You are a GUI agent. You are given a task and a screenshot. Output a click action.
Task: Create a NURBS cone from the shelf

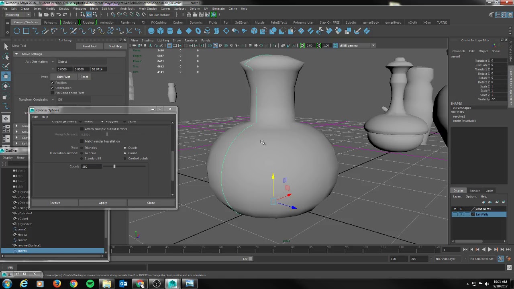pos(179,31)
